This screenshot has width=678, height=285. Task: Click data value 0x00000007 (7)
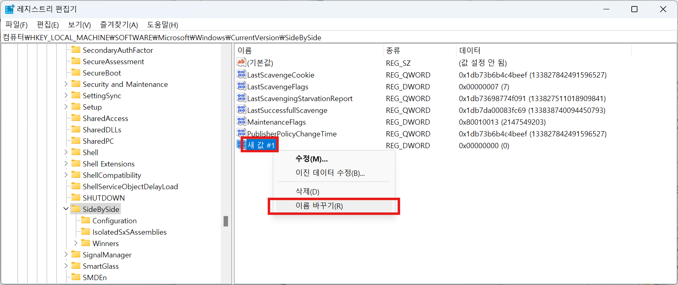(x=484, y=86)
